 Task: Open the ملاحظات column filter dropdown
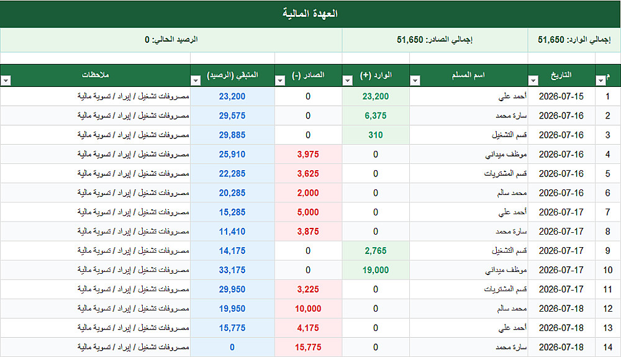coord(6,81)
